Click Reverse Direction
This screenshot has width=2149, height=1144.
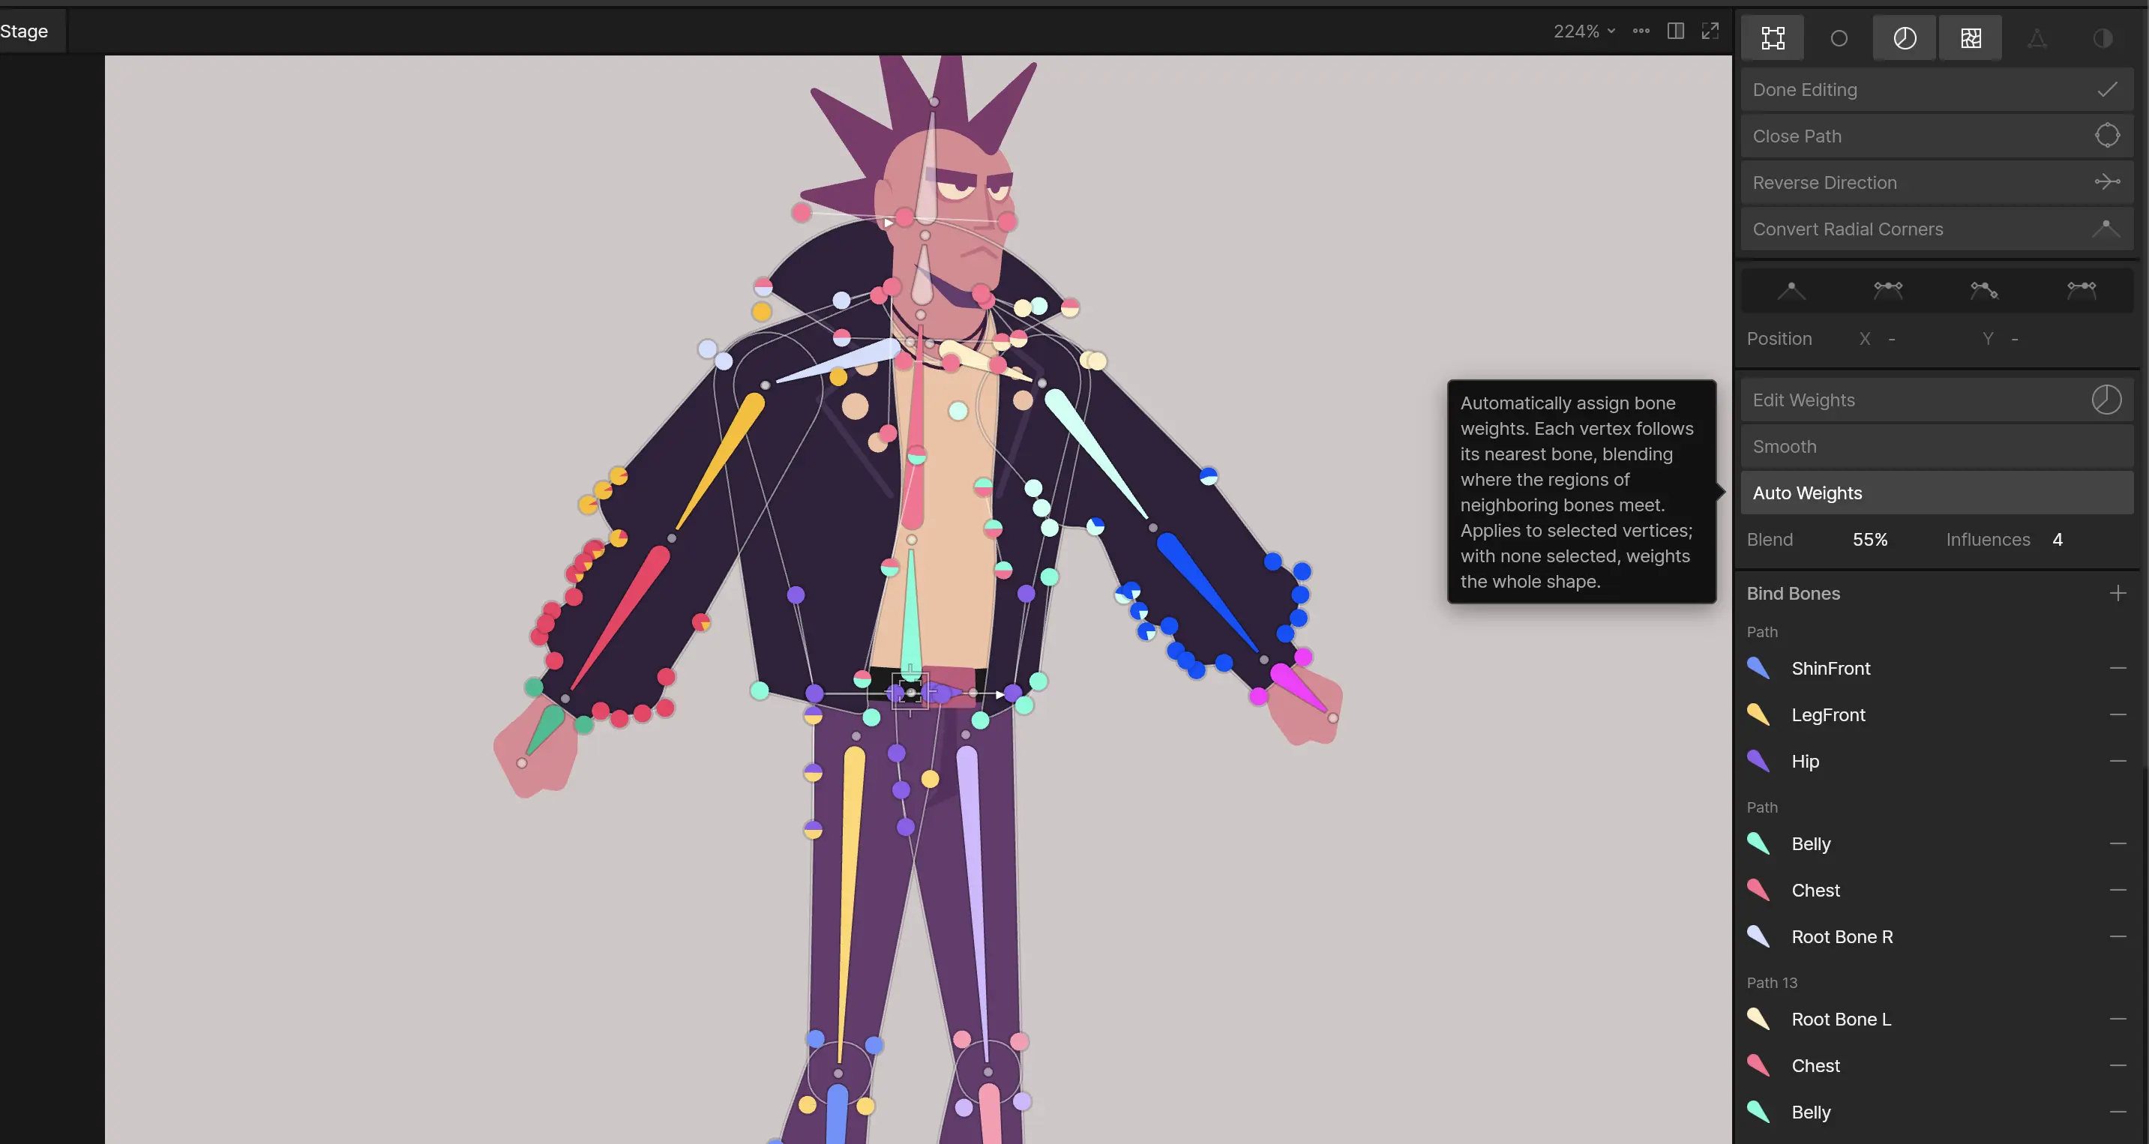coord(1937,183)
